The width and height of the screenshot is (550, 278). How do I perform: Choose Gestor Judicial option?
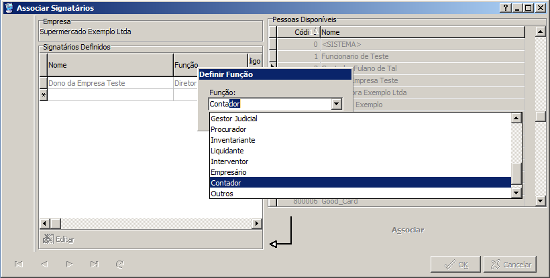360,119
